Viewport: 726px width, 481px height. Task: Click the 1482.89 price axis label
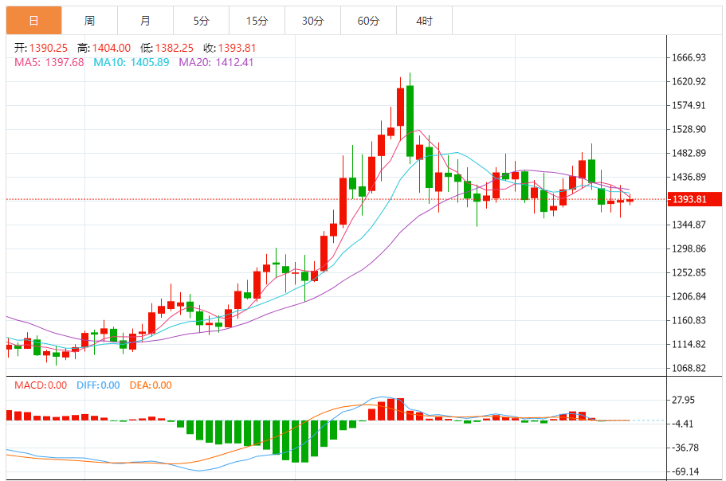[689, 153]
